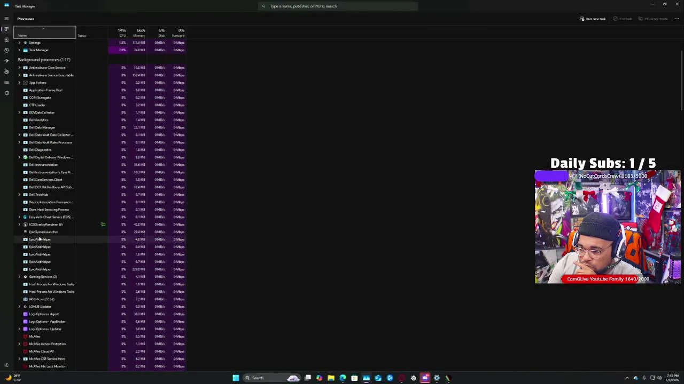Image resolution: width=684 pixels, height=384 pixels.
Task: Expand Antimalware Core Service group
Action: (x=19, y=68)
